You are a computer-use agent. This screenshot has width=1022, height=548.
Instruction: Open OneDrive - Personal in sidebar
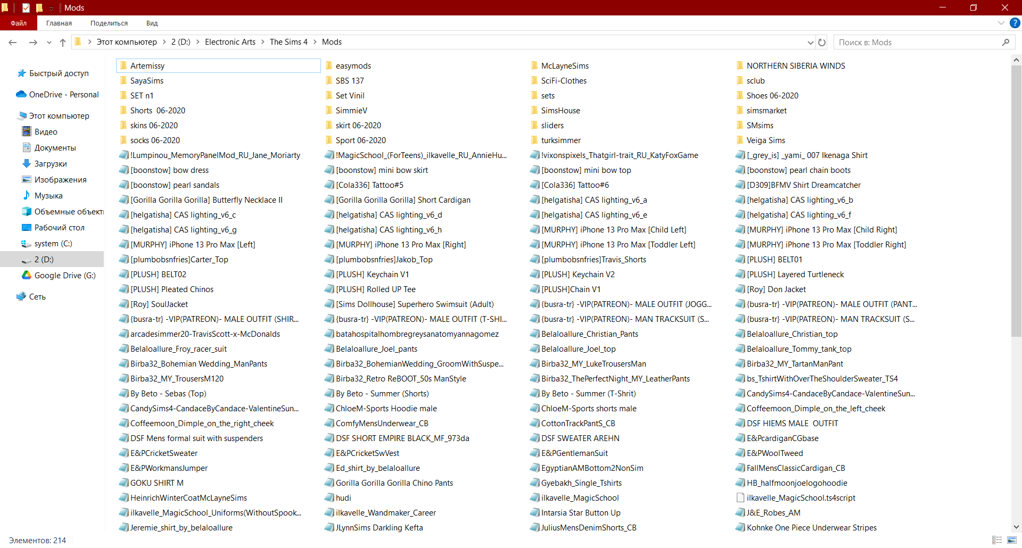tap(63, 95)
